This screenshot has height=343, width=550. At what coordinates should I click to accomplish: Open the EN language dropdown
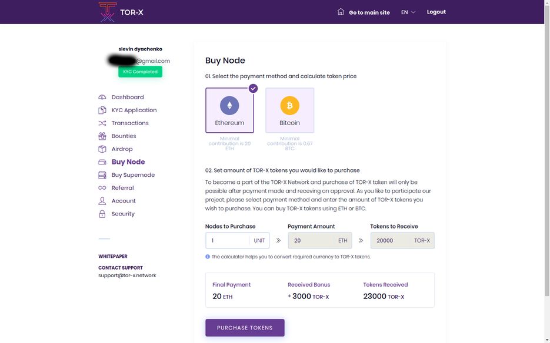pos(408,12)
